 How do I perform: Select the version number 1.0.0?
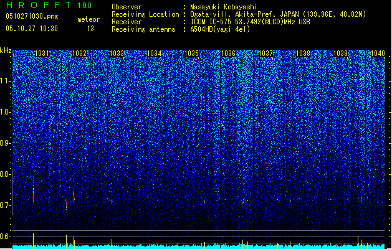pyautogui.click(x=84, y=5)
